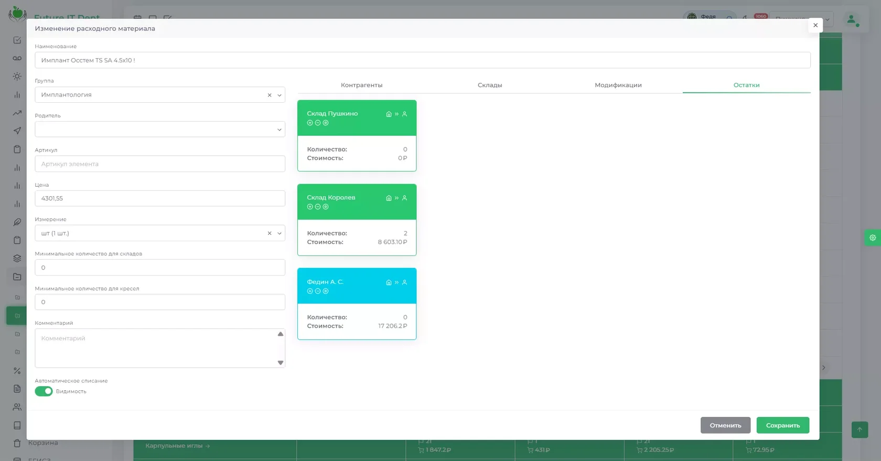Viewport: 881px width, 461px height.
Task: Click house icon on Склад Пушкино card
Action: (389, 114)
